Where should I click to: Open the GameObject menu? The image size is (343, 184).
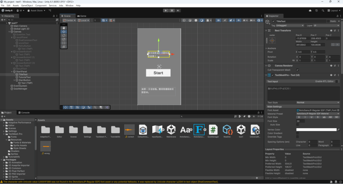click(27, 5)
